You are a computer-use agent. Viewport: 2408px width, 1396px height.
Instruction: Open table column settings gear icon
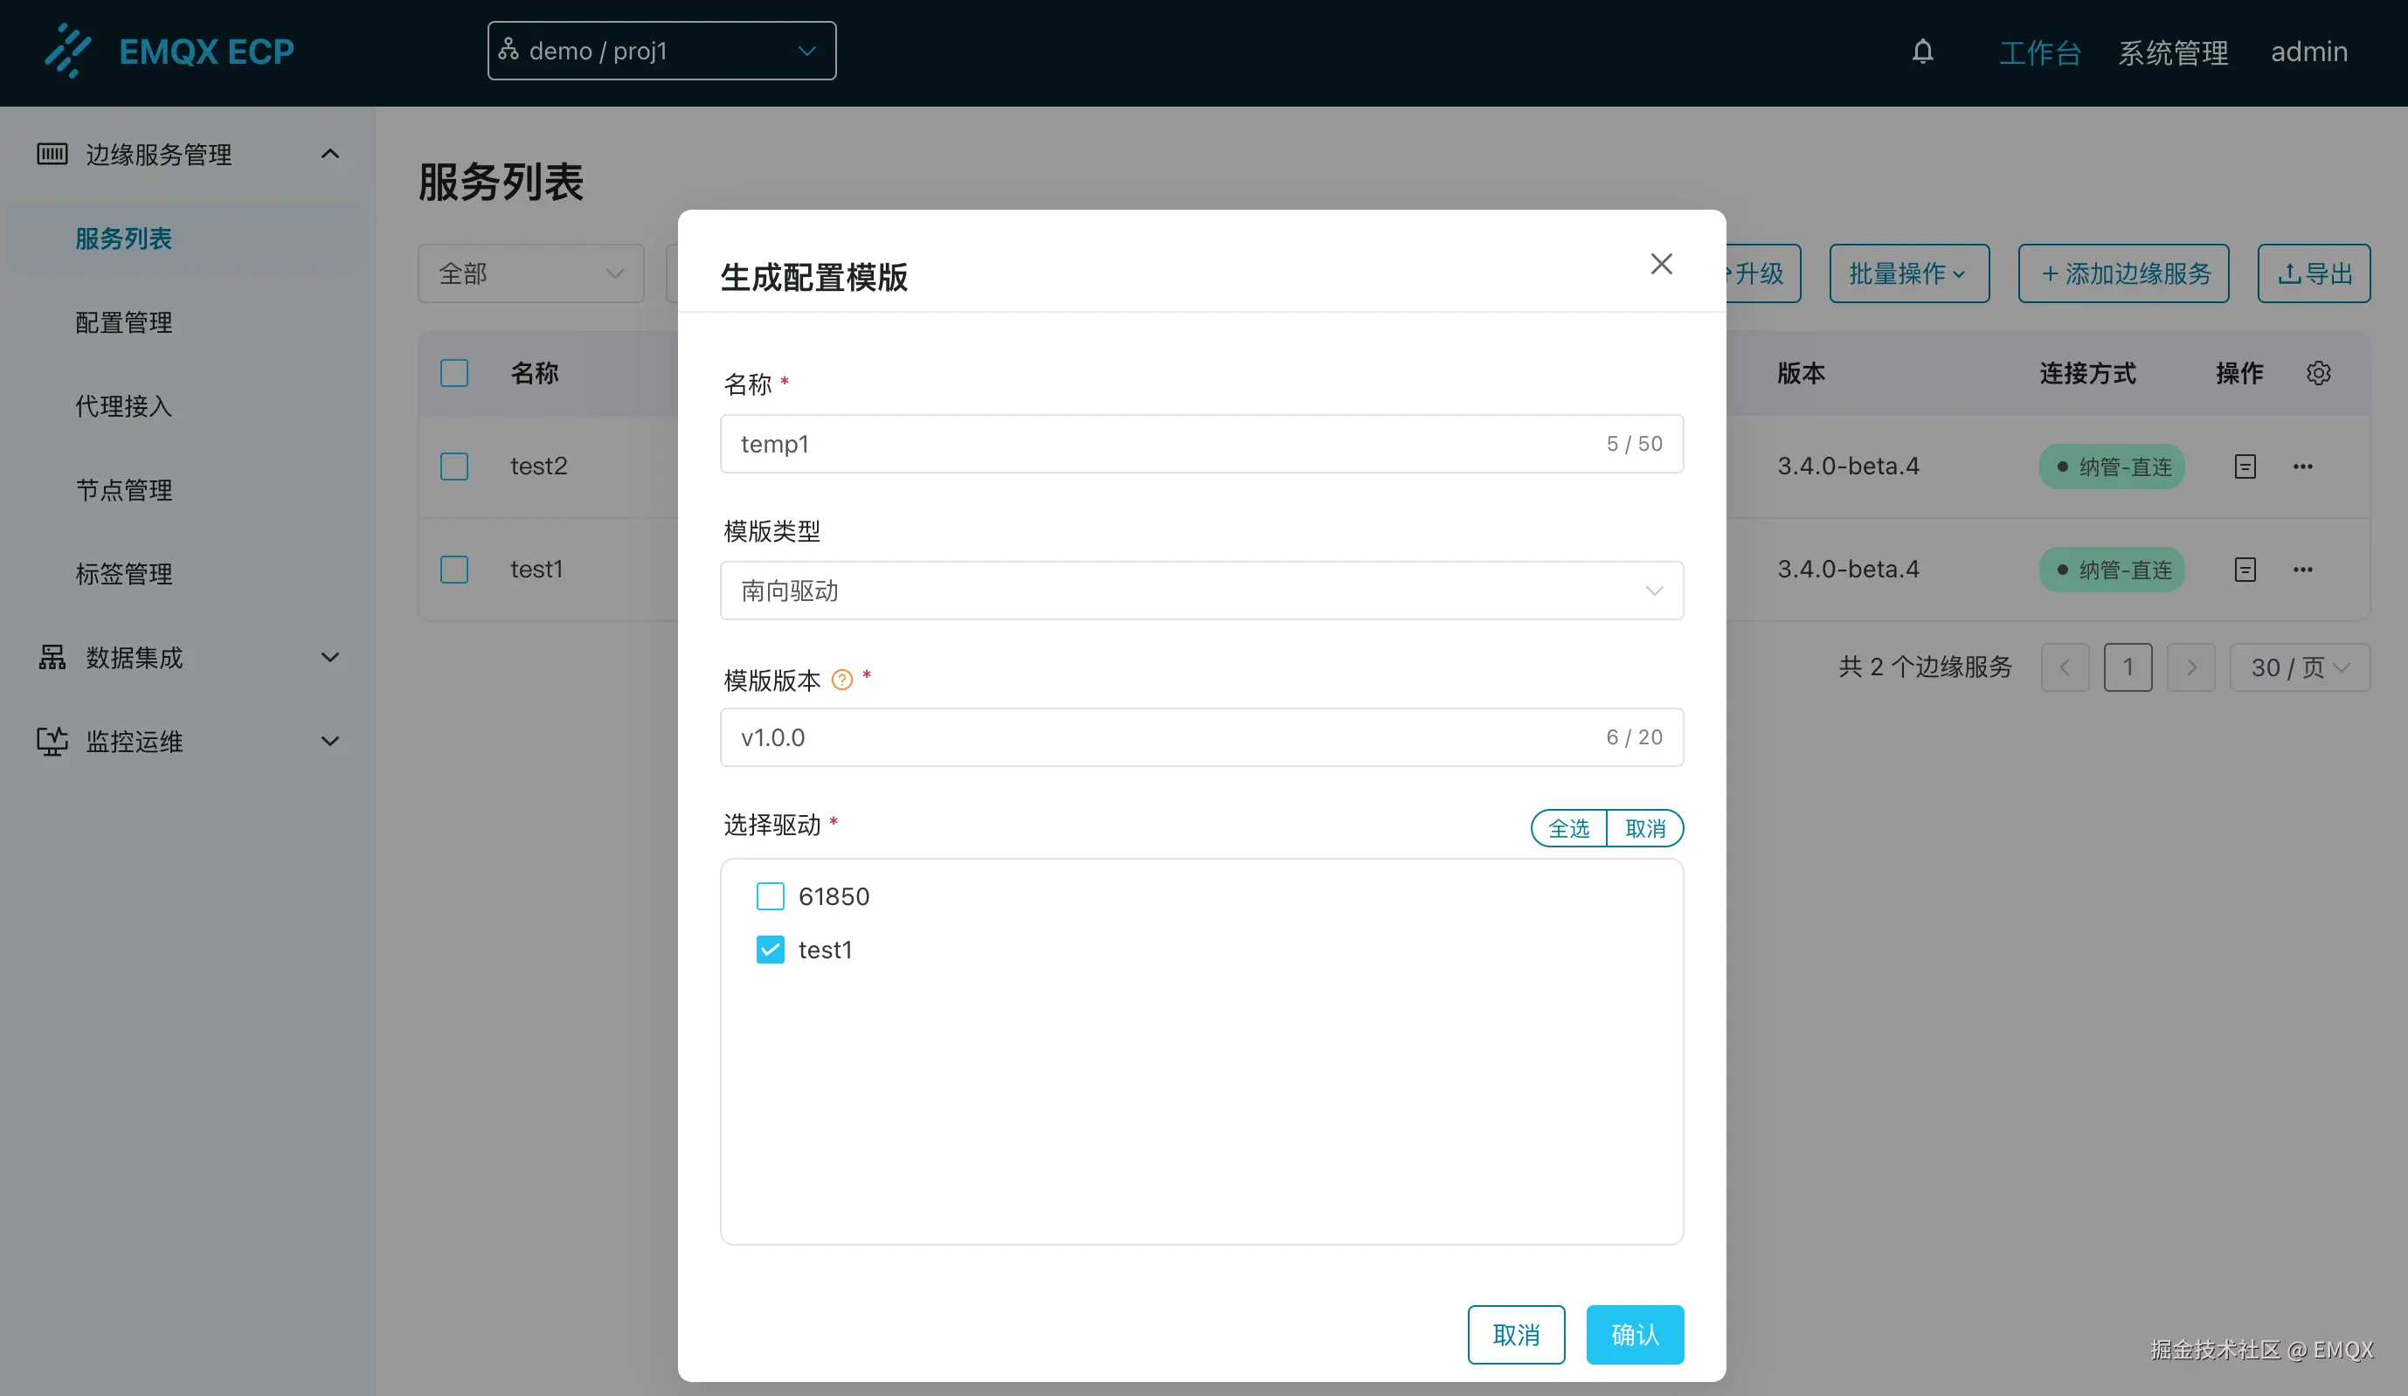coord(2319,373)
